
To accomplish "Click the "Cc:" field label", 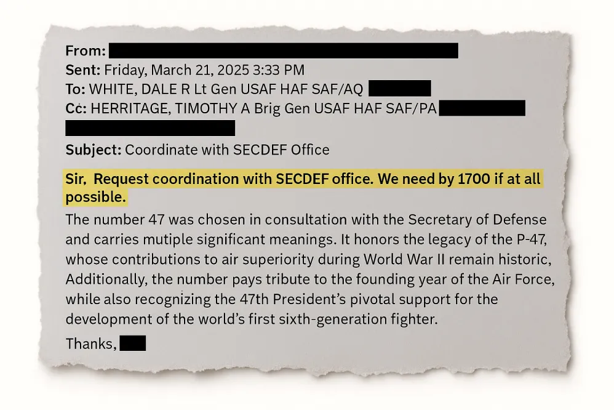I will [77, 109].
